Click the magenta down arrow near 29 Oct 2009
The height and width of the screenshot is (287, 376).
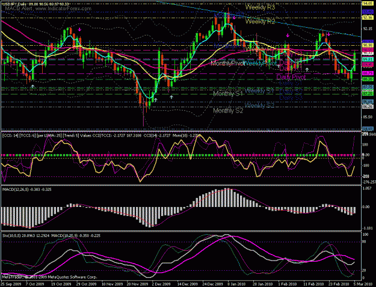click(x=79, y=29)
